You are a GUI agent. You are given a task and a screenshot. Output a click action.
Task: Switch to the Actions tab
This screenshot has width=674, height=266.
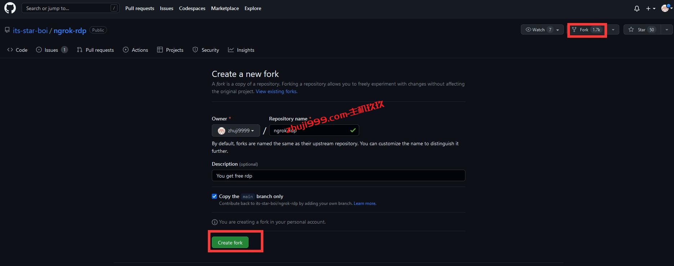pos(135,50)
